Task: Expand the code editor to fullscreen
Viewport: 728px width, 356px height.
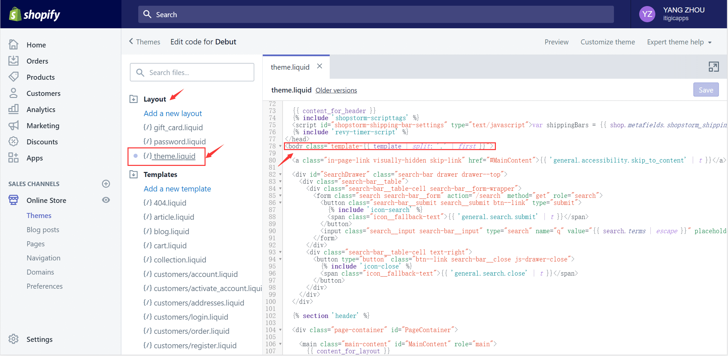Action: click(x=713, y=67)
